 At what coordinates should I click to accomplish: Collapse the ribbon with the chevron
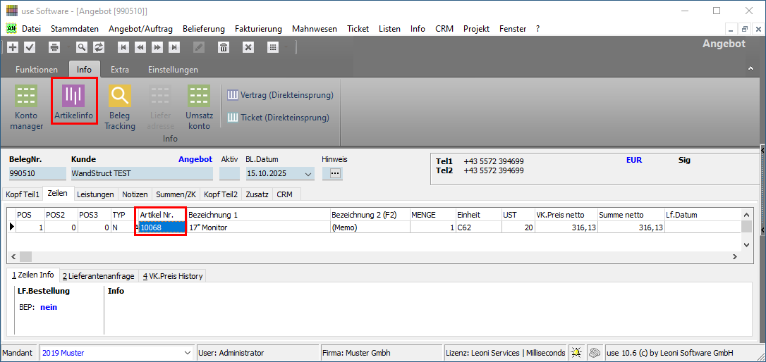[750, 69]
